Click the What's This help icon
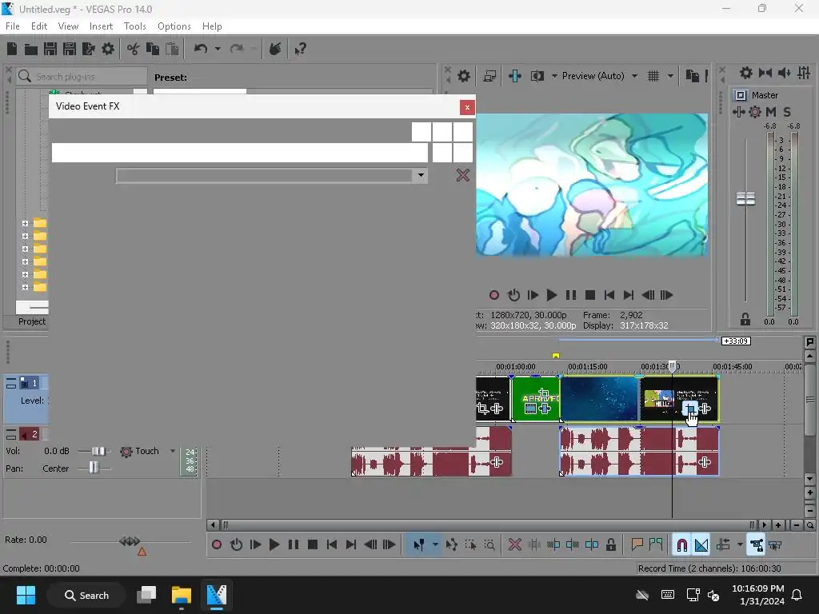Viewport: 819px width, 614px height. pos(301,49)
